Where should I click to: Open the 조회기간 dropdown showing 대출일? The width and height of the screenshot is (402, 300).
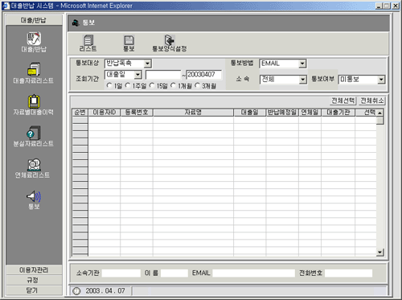[x=123, y=75]
